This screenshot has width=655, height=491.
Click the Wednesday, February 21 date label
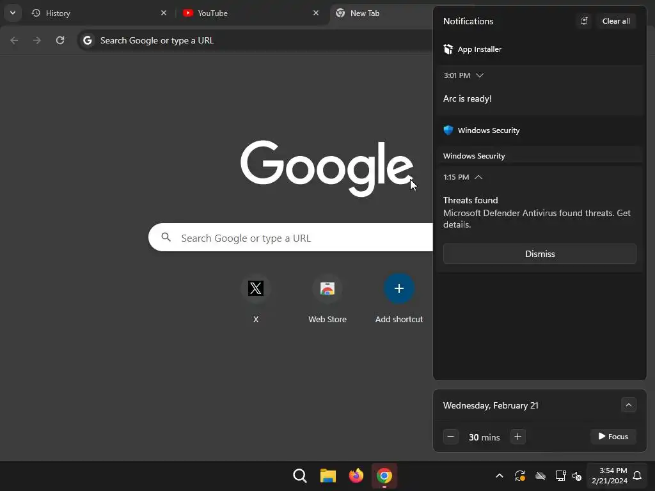click(x=491, y=405)
